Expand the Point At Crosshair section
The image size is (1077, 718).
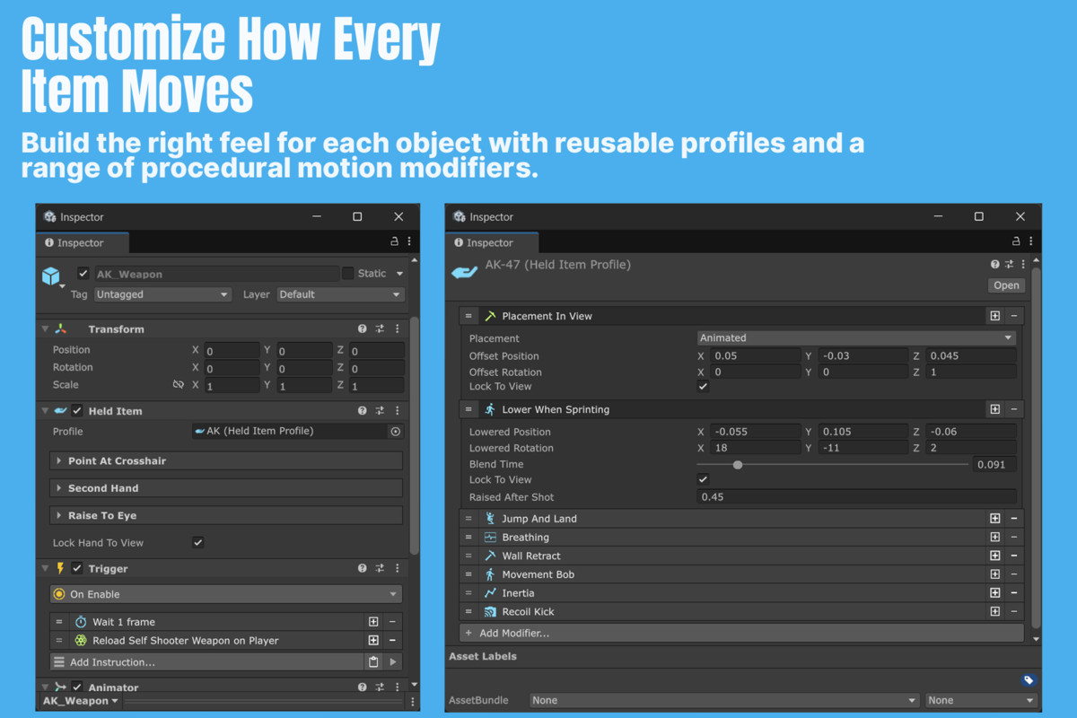point(226,461)
